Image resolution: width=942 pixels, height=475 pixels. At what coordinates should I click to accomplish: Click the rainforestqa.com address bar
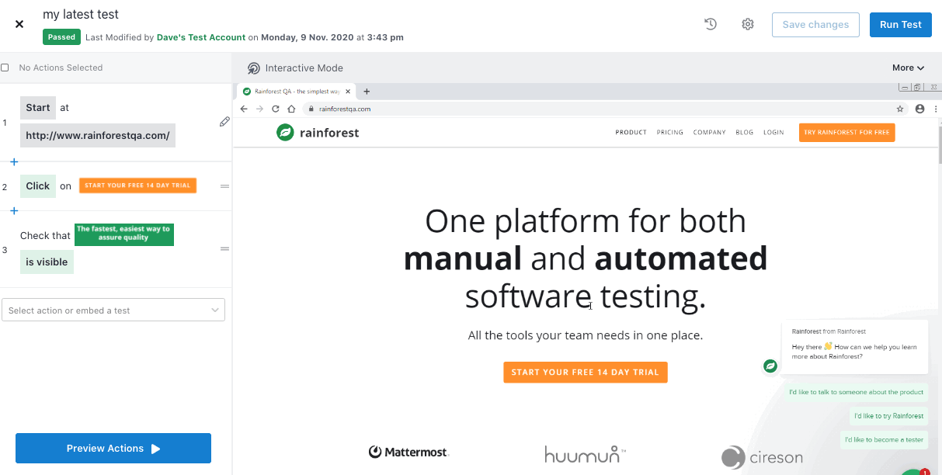point(605,109)
